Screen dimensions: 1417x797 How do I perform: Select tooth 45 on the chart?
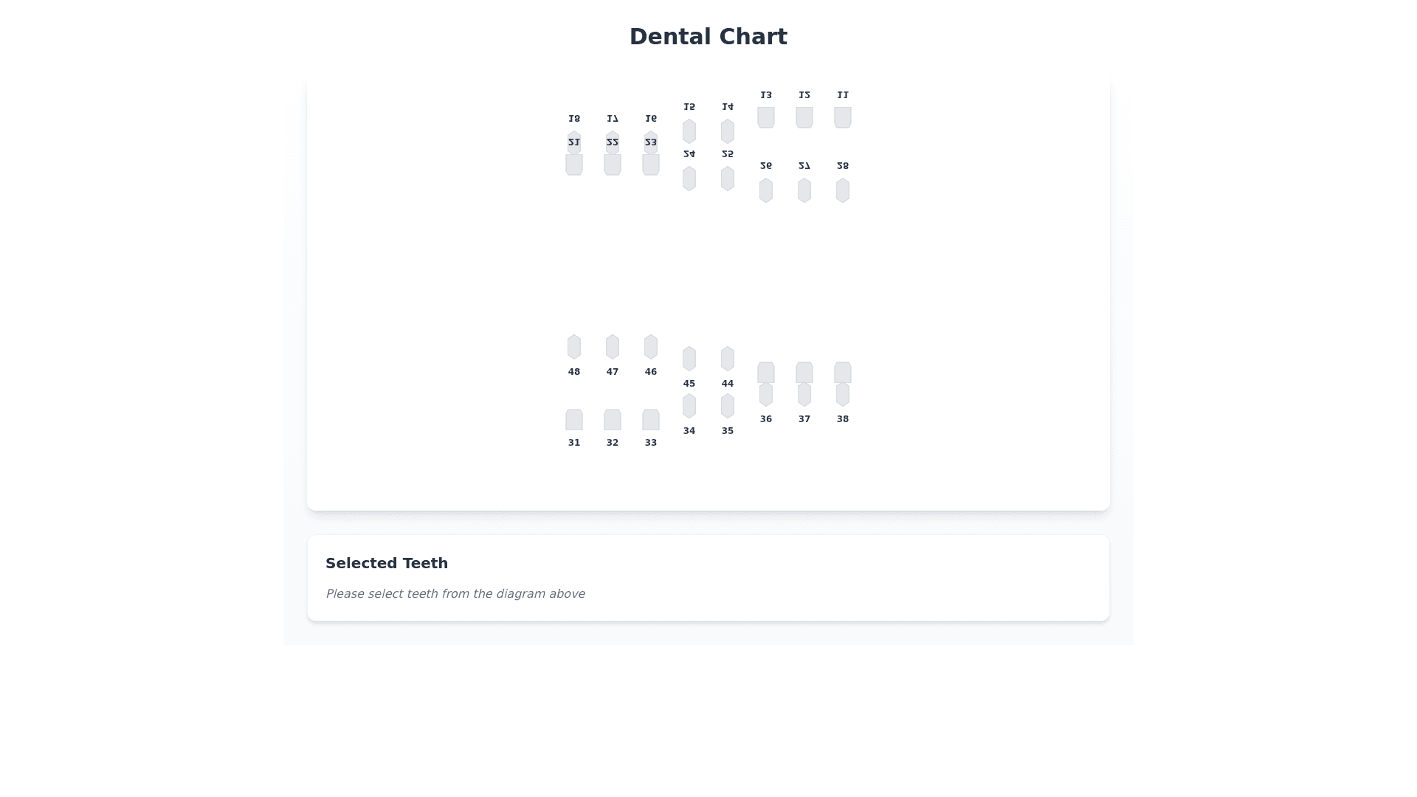pyautogui.click(x=689, y=359)
